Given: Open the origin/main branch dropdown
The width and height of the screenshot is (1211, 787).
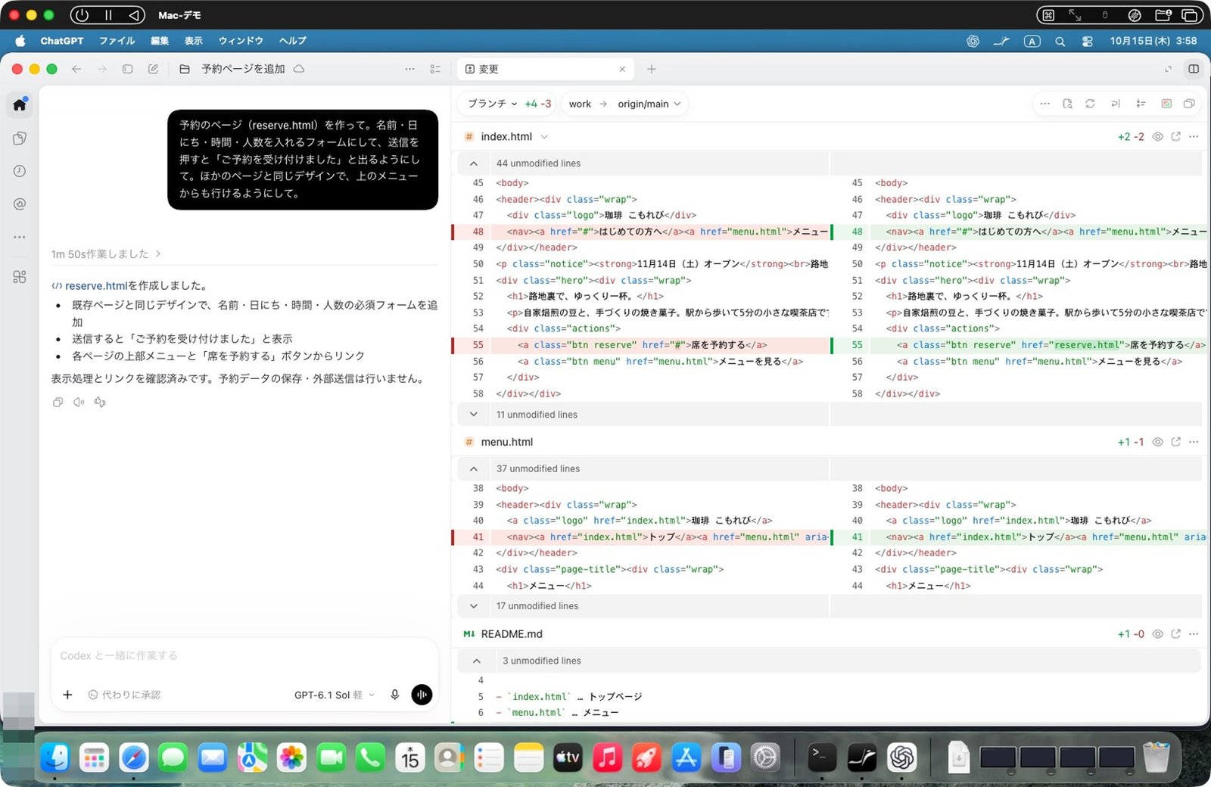Looking at the screenshot, I should pyautogui.click(x=649, y=104).
